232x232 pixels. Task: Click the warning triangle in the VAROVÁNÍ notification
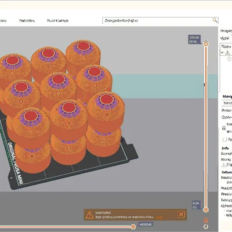click(x=89, y=215)
